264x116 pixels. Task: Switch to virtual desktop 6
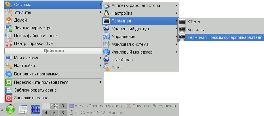pos(63,113)
